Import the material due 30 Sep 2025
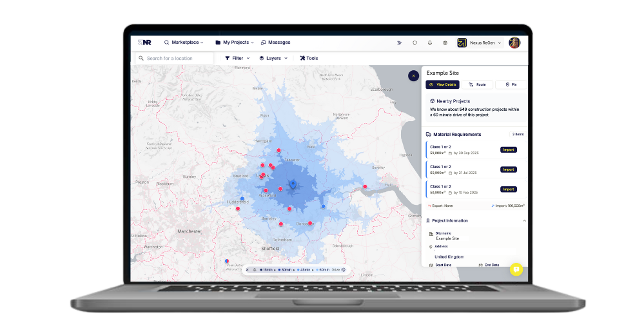644x326 pixels. coord(509,150)
